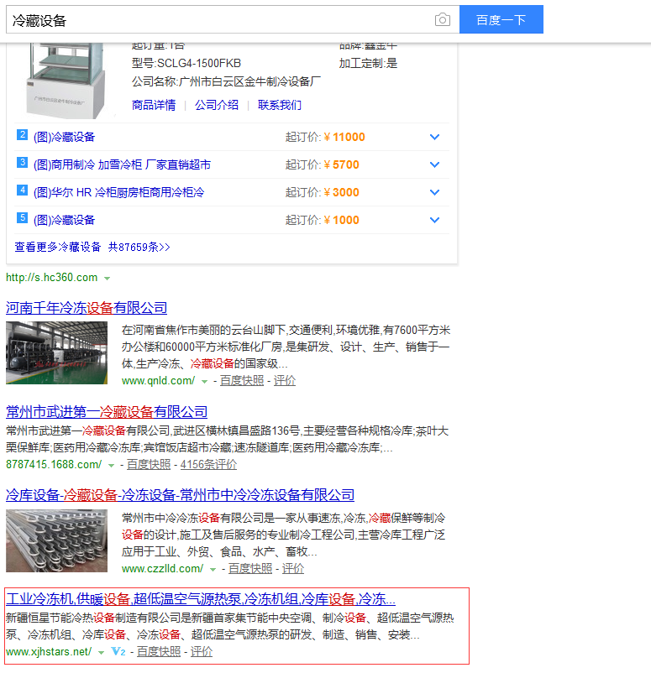Expand the listing priced ¥11000

434,138
